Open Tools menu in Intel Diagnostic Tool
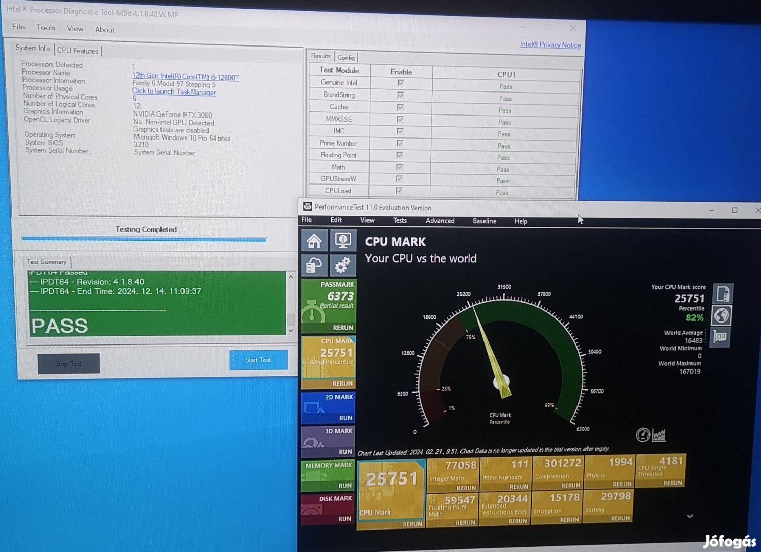This screenshot has width=761, height=552. [x=45, y=28]
